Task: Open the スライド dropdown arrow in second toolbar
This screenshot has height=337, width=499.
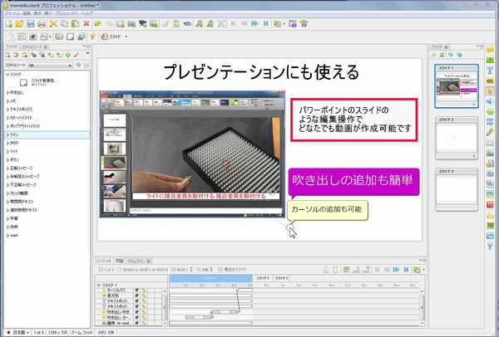Action: pyautogui.click(x=126, y=37)
